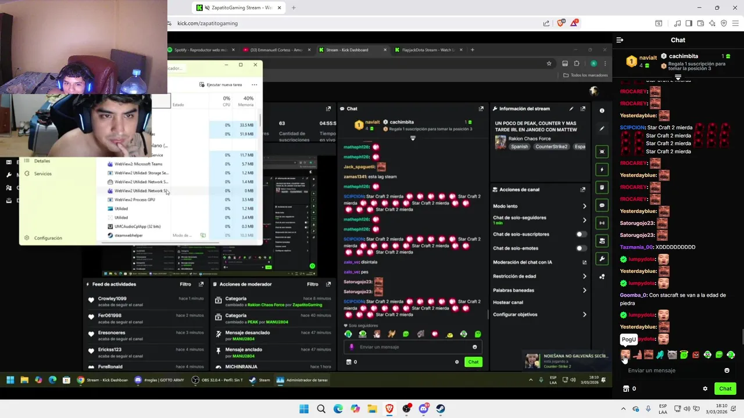Open Brave media control icon
The image size is (744, 418).
coord(678,23)
